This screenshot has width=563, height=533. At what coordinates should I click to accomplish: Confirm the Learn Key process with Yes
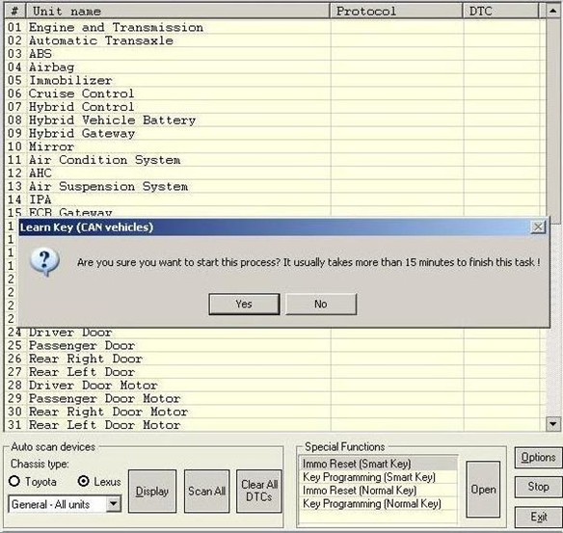244,304
